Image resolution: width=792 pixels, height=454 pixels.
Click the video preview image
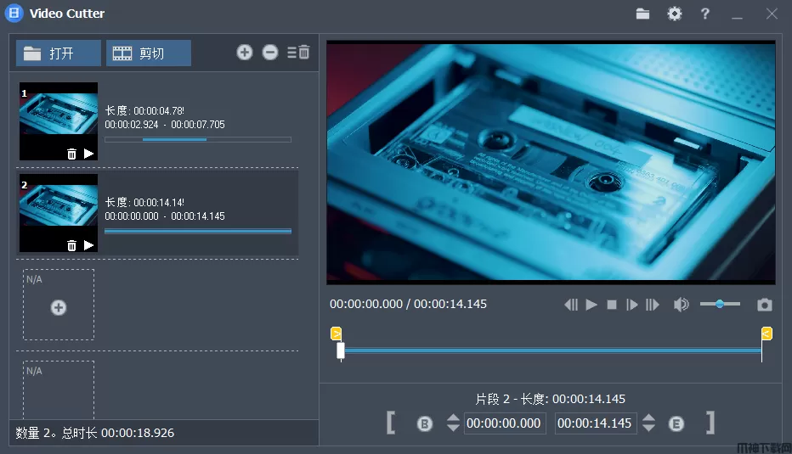(x=551, y=161)
